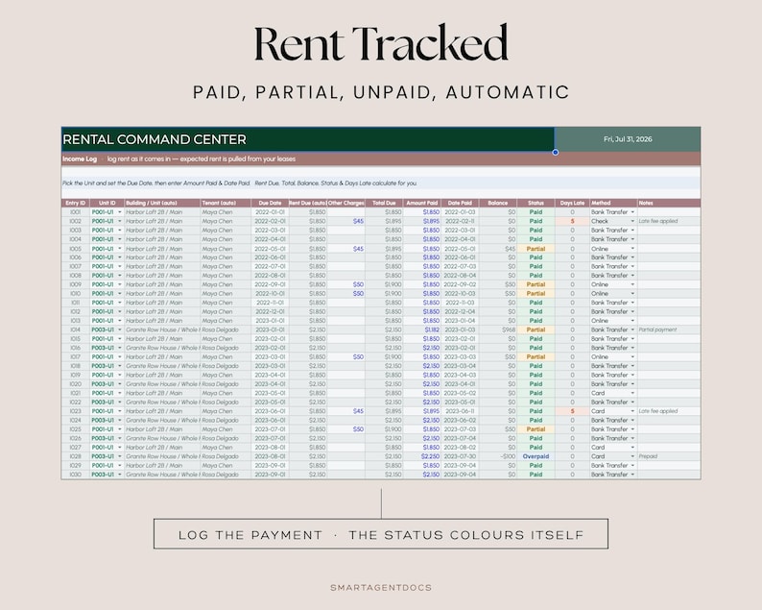This screenshot has height=610, width=762.
Task: Select Date Paid 2023-07-30 cell
Action: pyautogui.click(x=460, y=456)
